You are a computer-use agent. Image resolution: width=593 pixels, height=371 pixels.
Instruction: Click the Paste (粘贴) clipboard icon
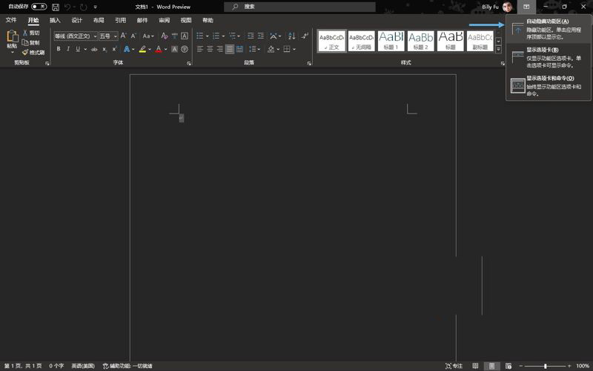(x=12, y=39)
